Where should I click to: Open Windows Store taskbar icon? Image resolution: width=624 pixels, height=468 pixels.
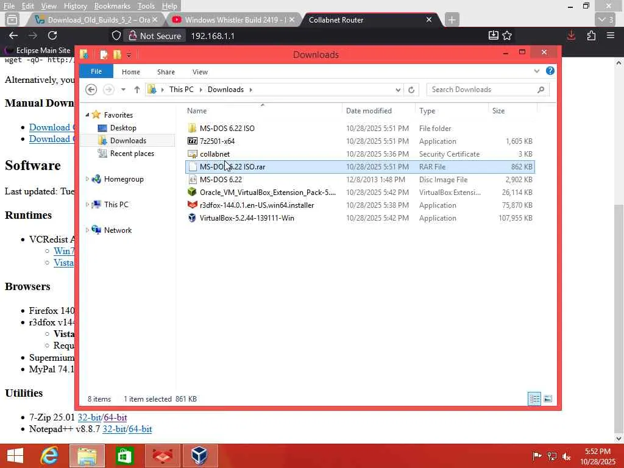point(124,456)
